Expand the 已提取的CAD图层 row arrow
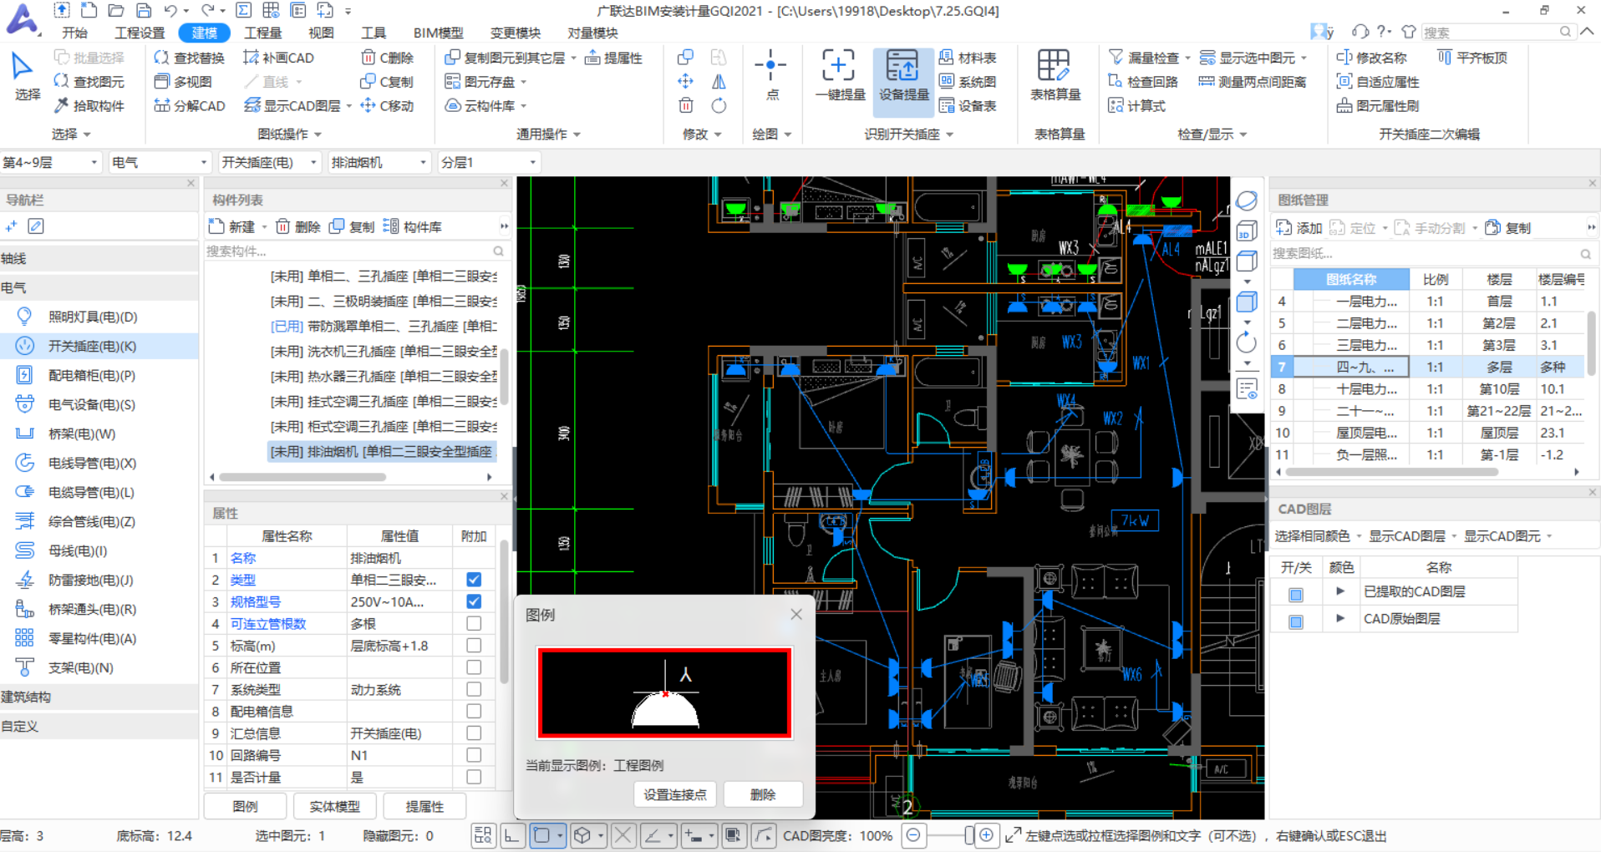Viewport: 1601px width, 852px height. click(x=1340, y=591)
